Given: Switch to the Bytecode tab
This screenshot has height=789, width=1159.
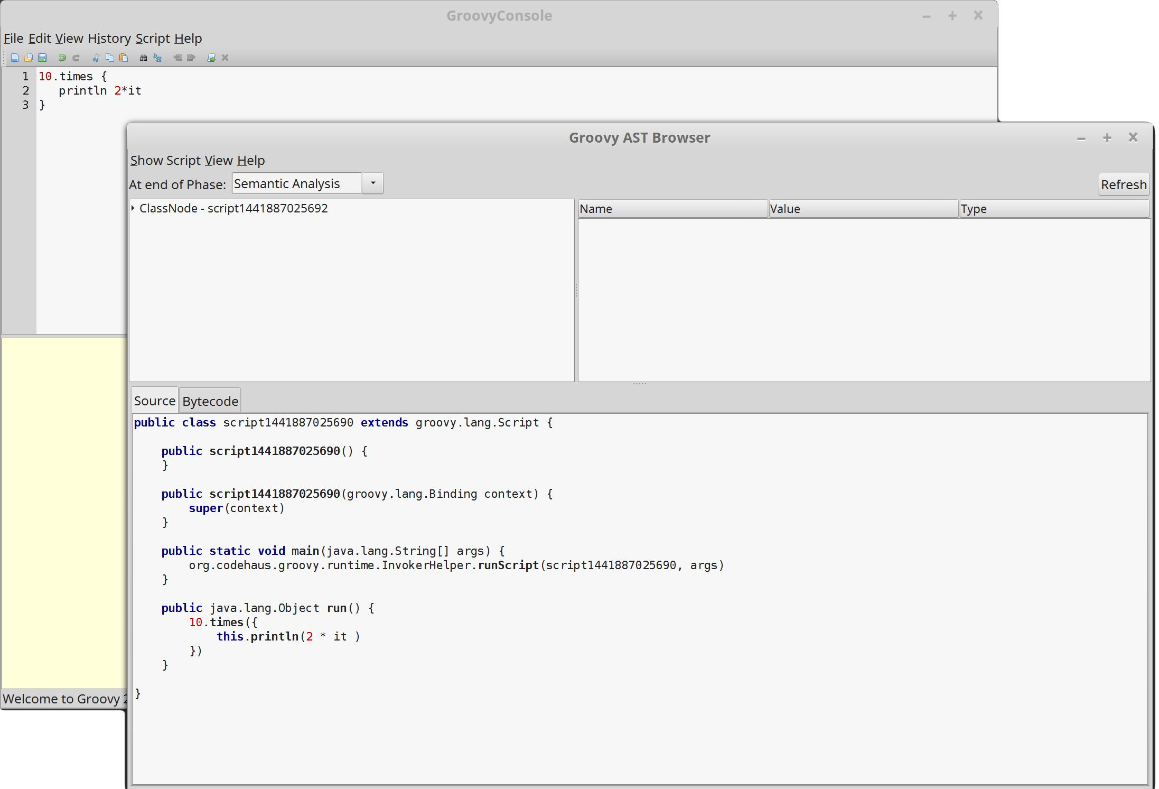Looking at the screenshot, I should pos(210,400).
